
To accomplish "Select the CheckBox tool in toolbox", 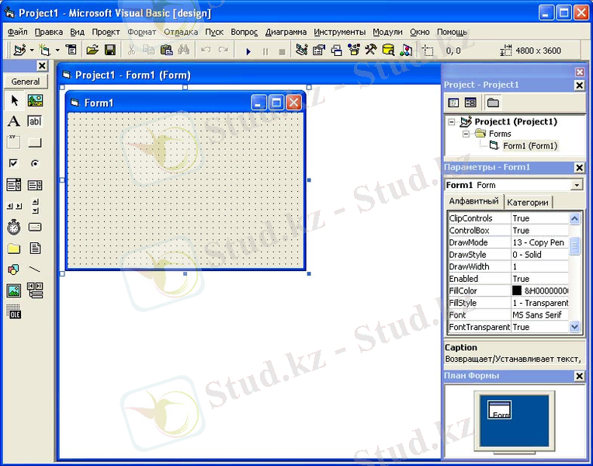I will (x=14, y=164).
